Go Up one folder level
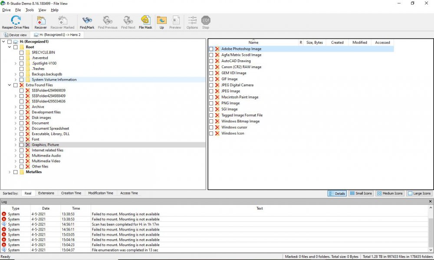The image size is (434, 260). pos(161,20)
